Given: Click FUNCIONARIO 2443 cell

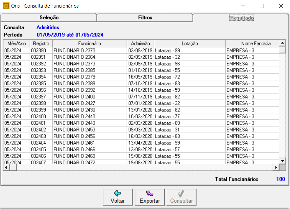Looking at the screenshot, I should pyautogui.click(x=89, y=123).
